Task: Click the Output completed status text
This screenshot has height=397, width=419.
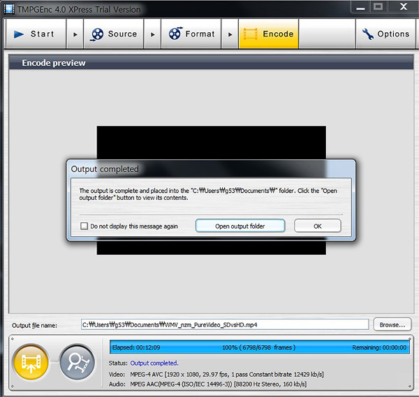Action: [154, 363]
